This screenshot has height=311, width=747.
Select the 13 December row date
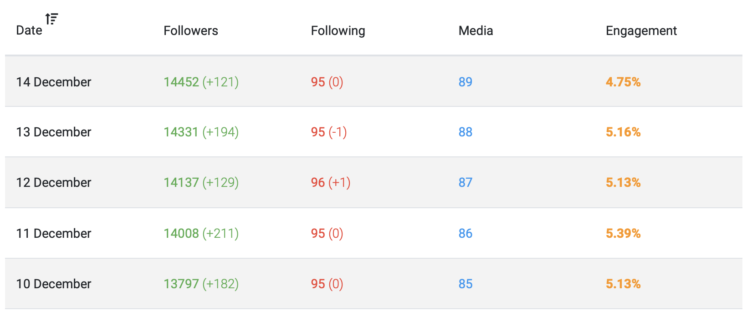[54, 132]
